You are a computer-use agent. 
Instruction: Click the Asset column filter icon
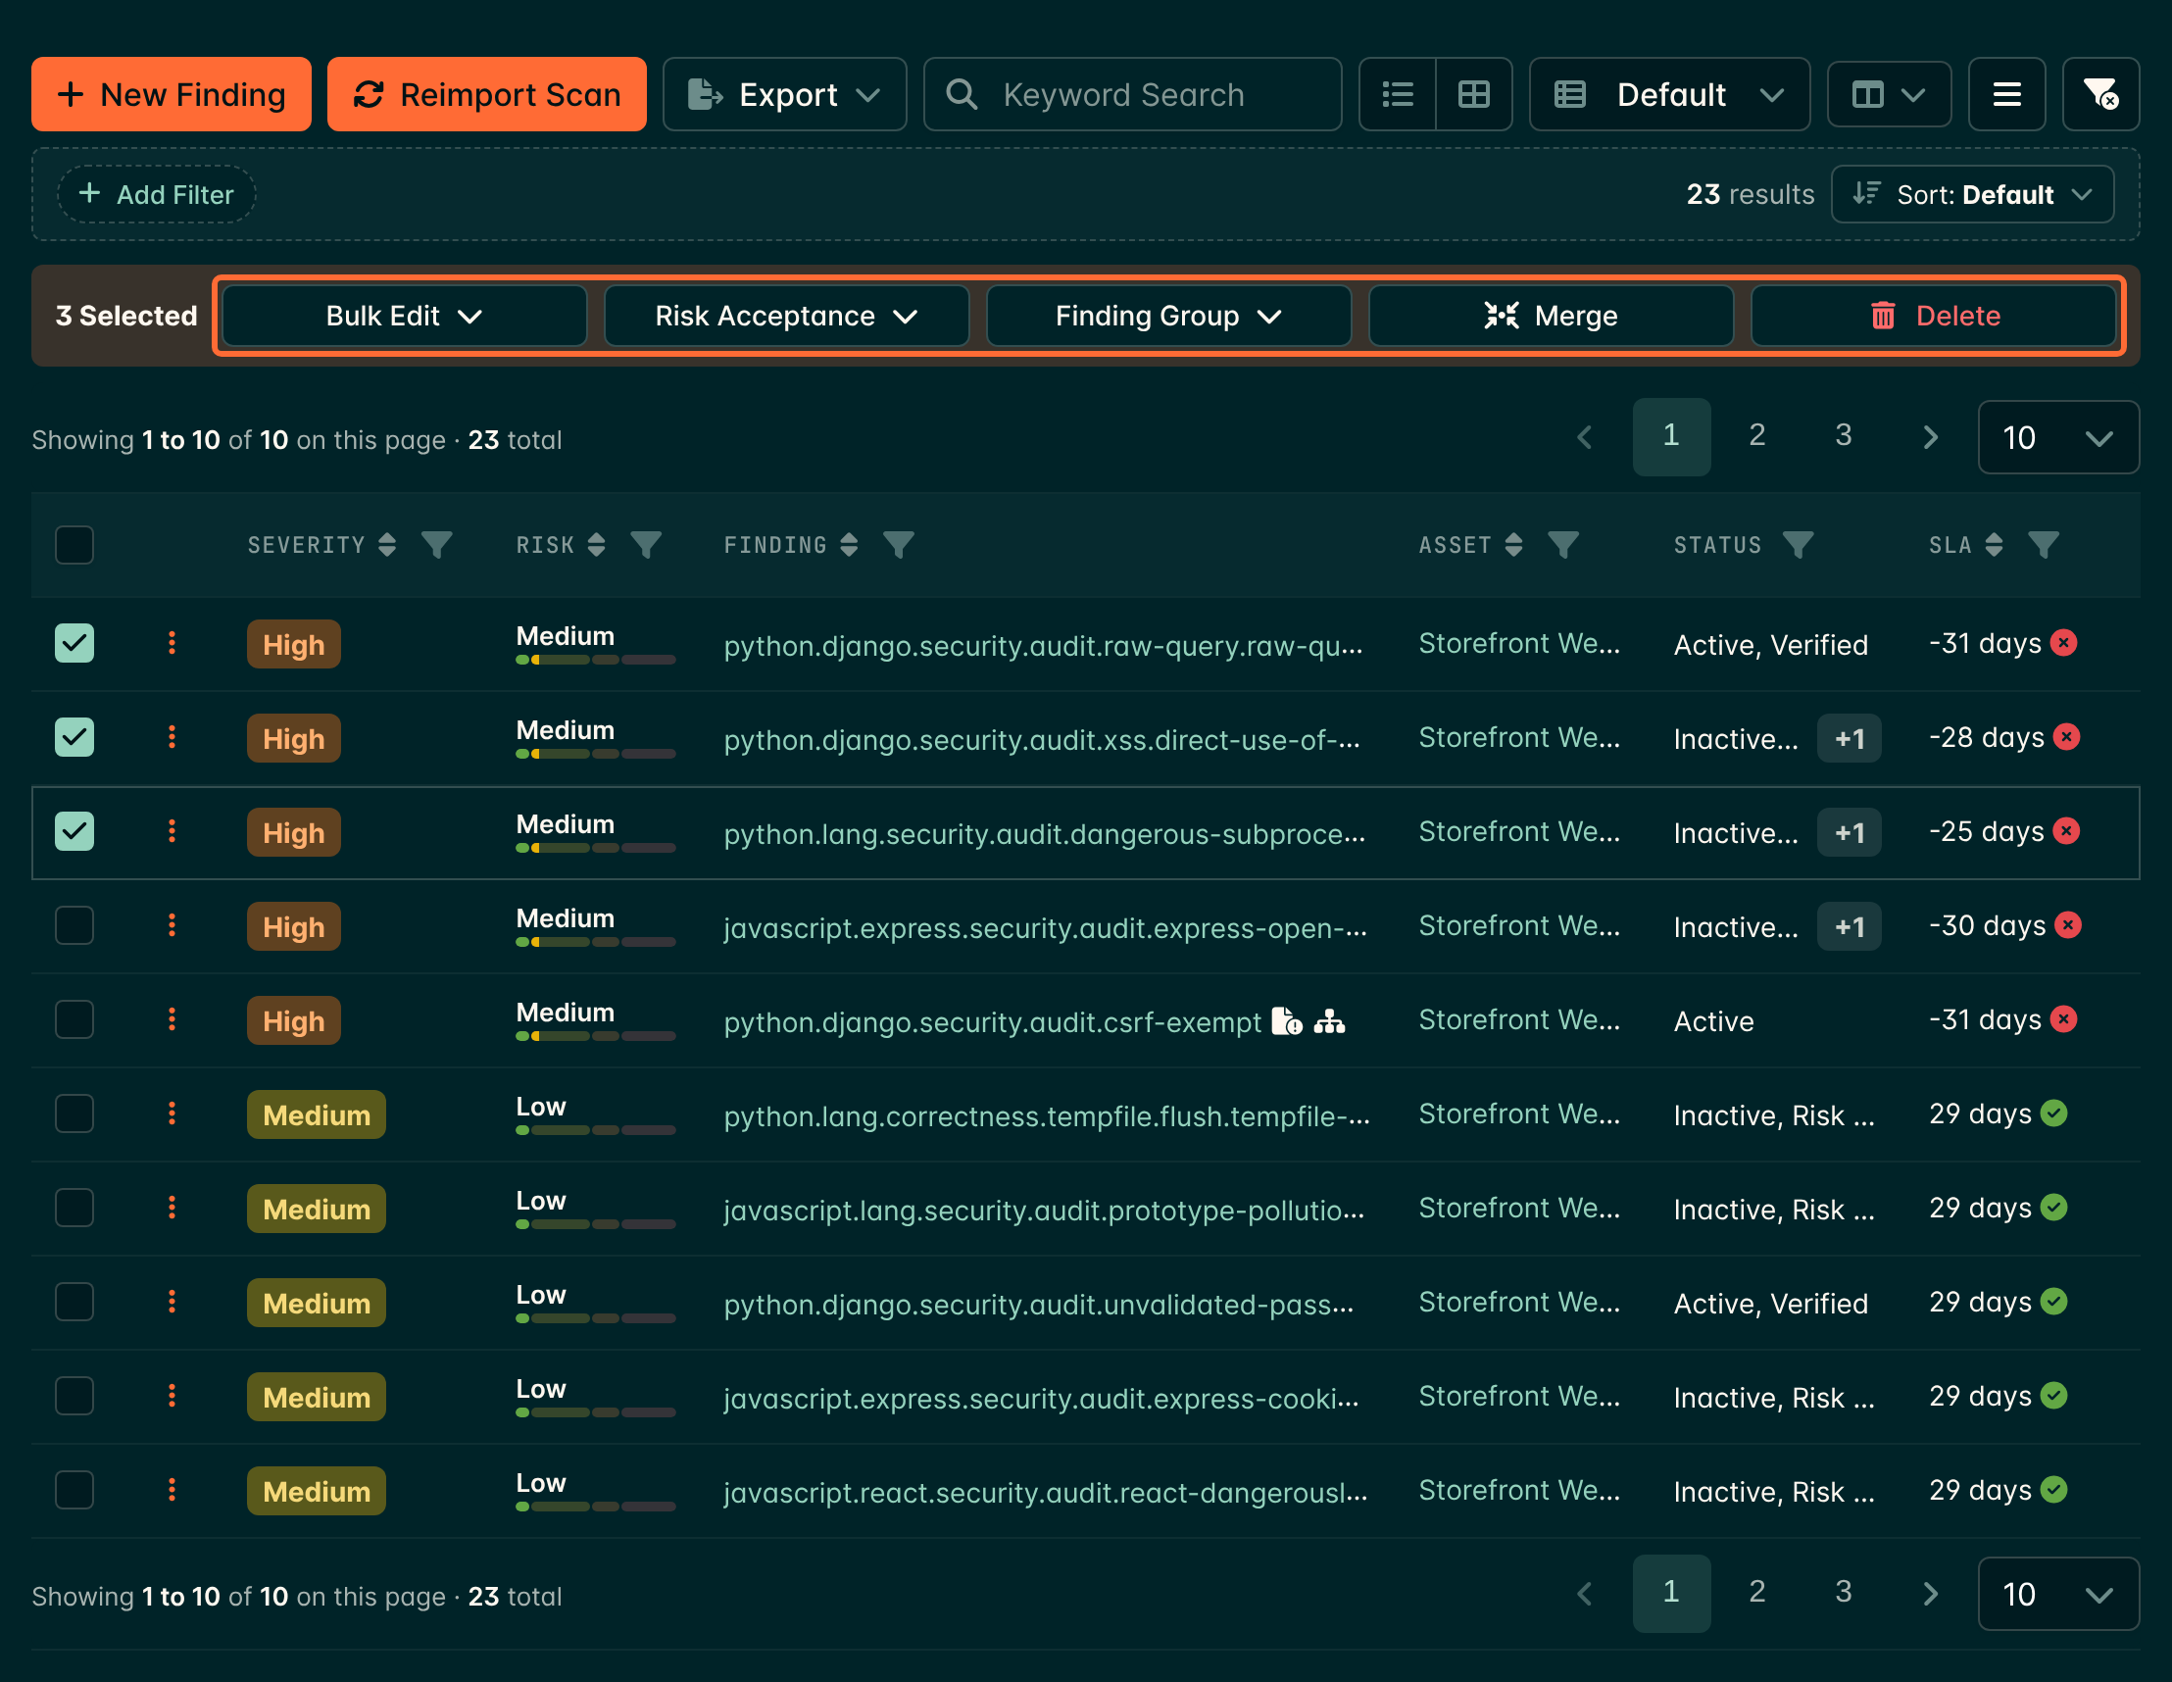point(1562,544)
